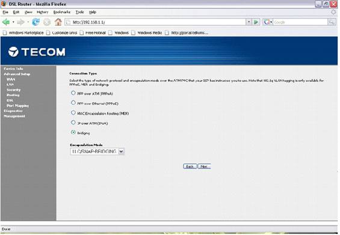
Task: Click the Google search engine icon
Action: [x=267, y=22]
